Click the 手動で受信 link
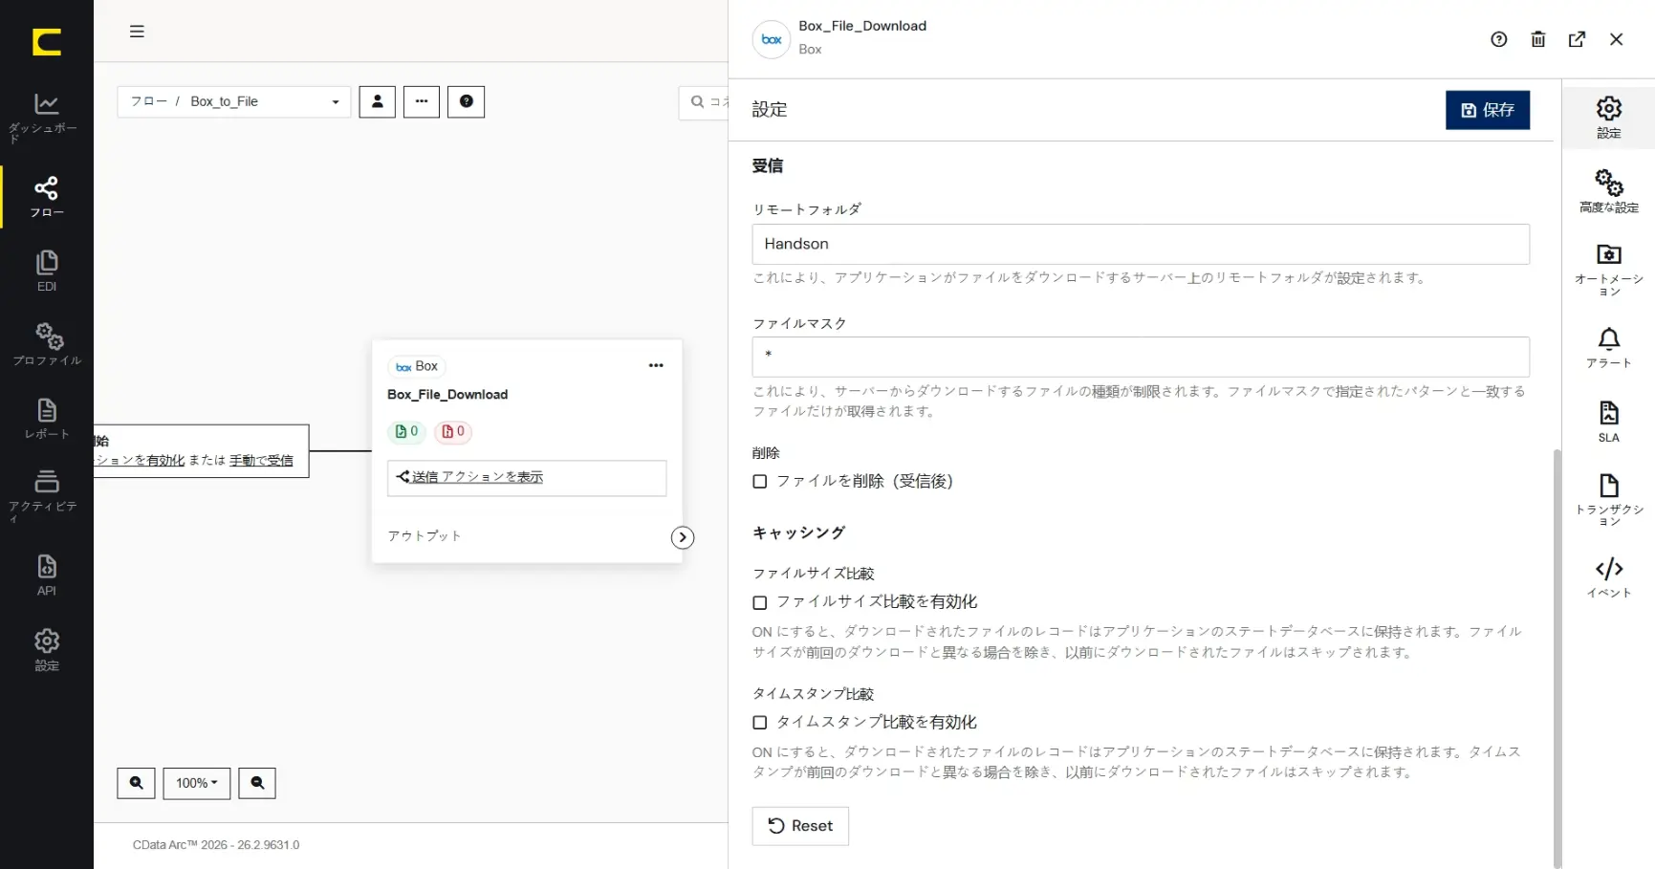The width and height of the screenshot is (1655, 869). (x=261, y=460)
